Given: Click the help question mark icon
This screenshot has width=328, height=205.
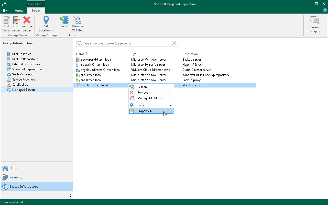Looking at the screenshot, I should tap(325, 10).
